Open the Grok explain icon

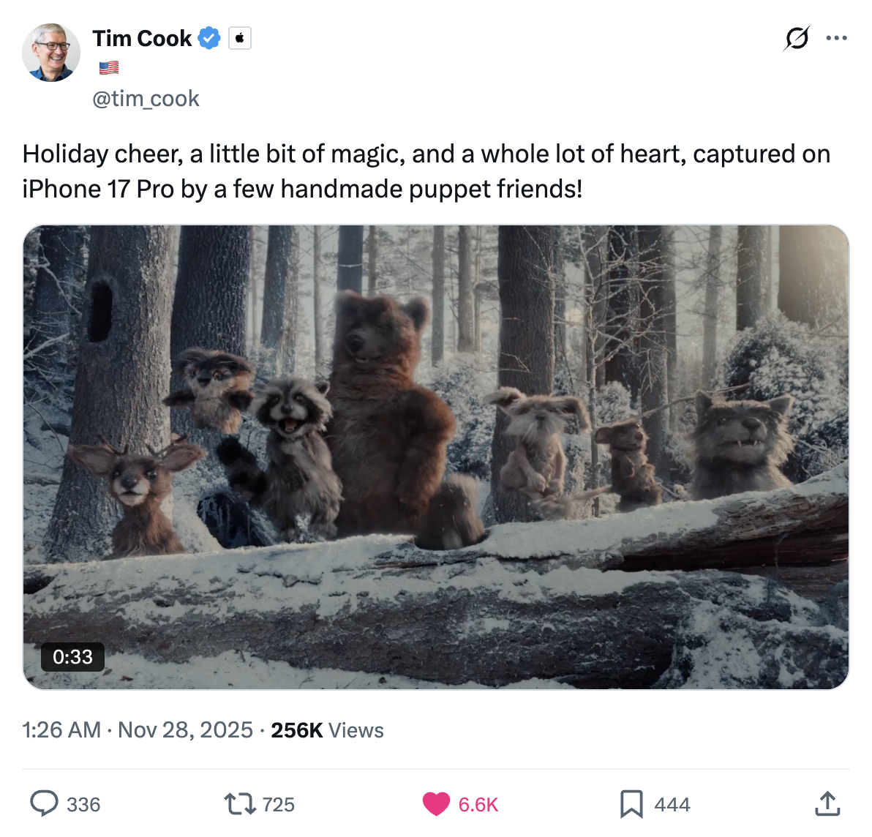(796, 38)
